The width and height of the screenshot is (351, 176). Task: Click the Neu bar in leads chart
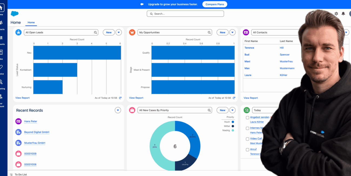coord(77,53)
